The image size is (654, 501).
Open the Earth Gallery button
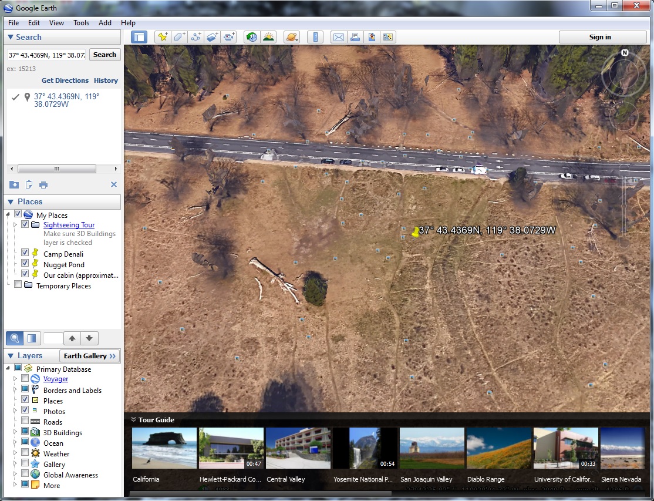[x=90, y=356]
